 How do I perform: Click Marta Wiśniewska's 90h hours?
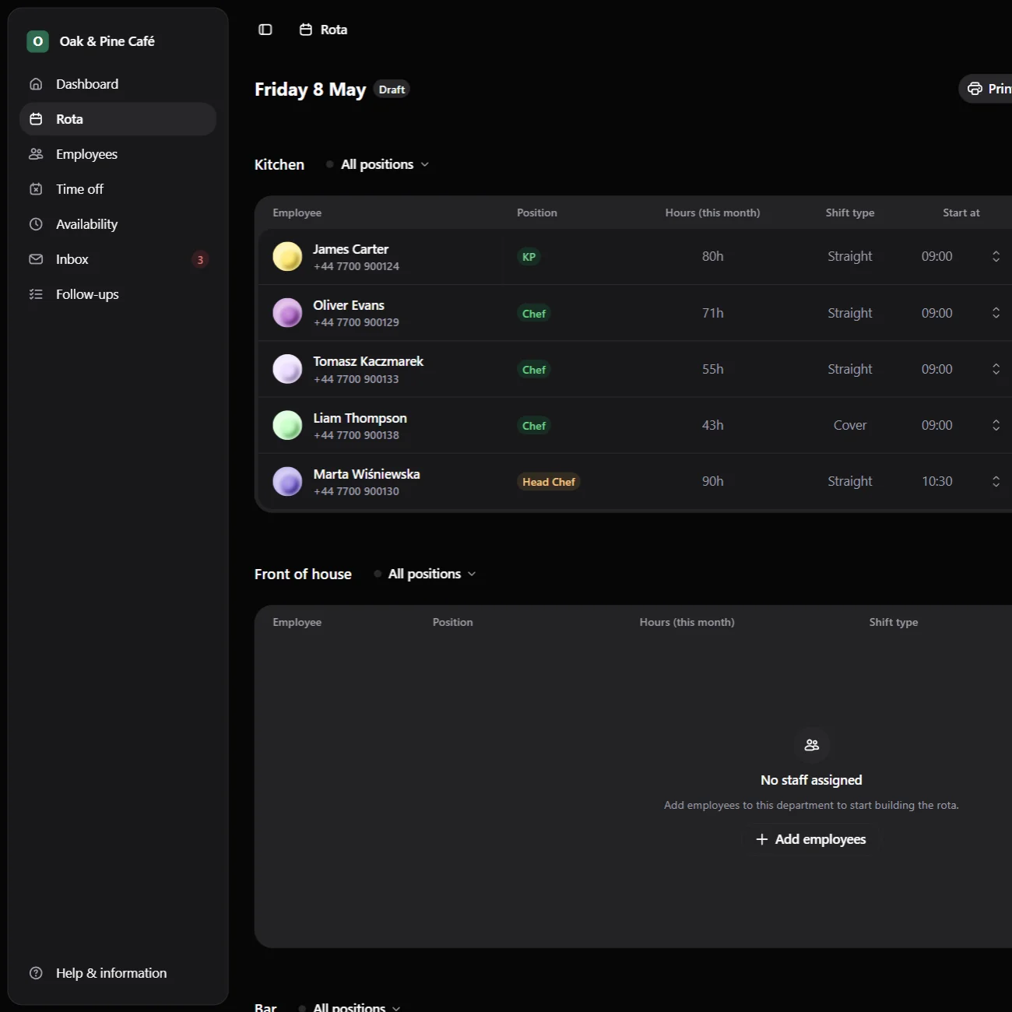click(x=713, y=481)
